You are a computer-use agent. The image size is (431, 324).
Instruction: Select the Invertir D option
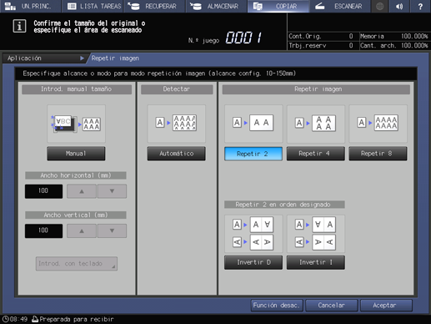coord(253,262)
